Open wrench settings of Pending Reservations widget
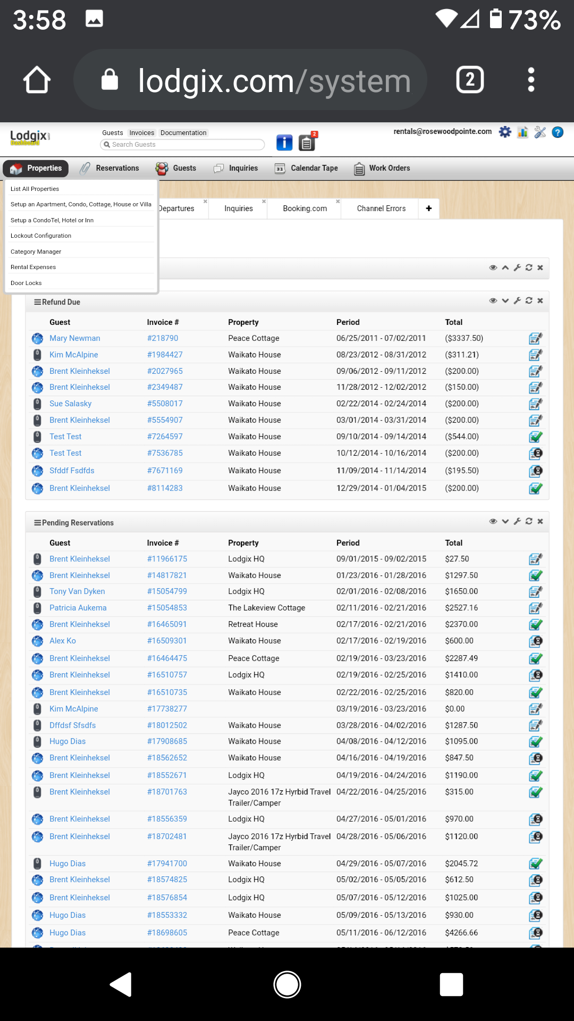 517,521
